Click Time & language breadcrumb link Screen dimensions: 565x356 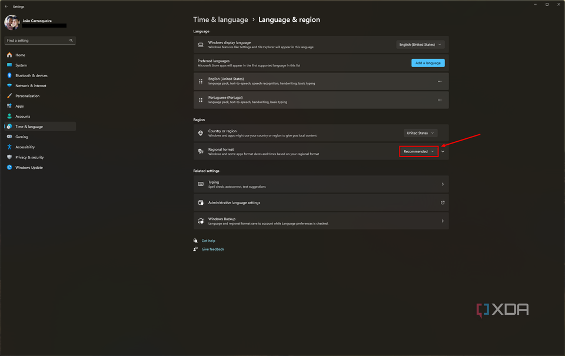click(x=221, y=20)
